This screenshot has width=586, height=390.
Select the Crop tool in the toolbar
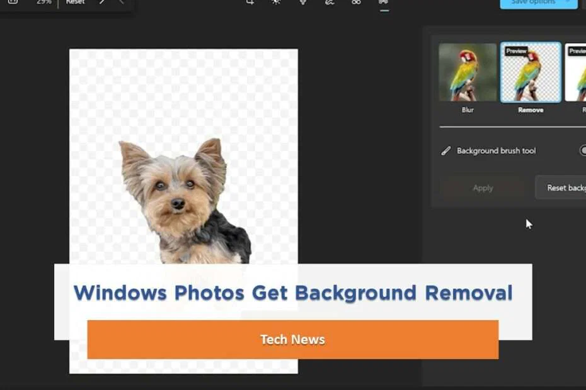(249, 3)
